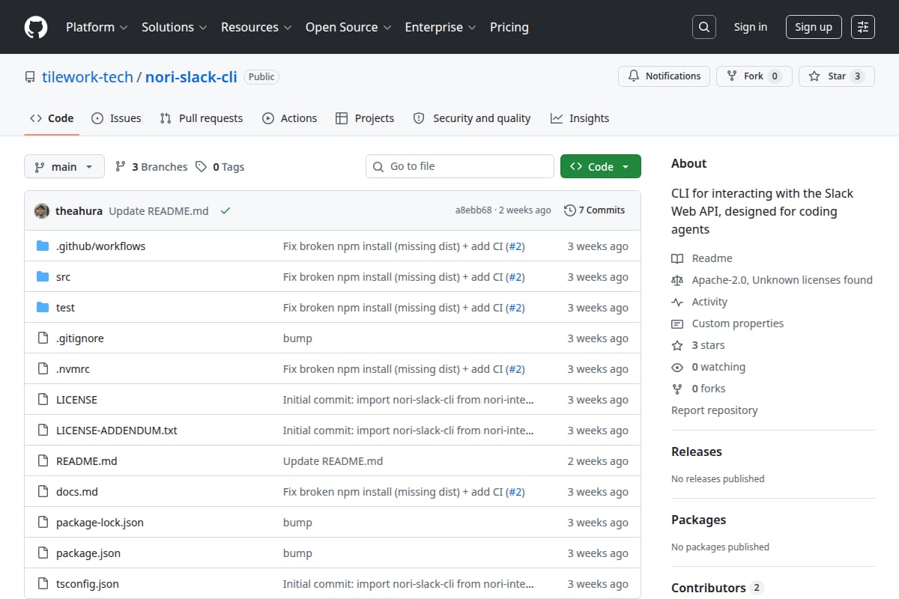Open the src folder

[63, 277]
